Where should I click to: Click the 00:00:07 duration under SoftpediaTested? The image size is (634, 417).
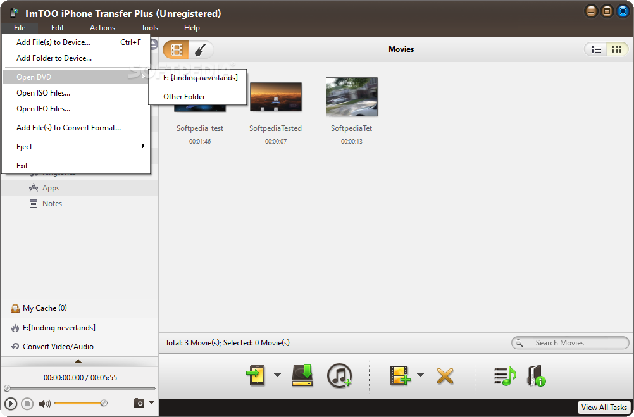[276, 142]
